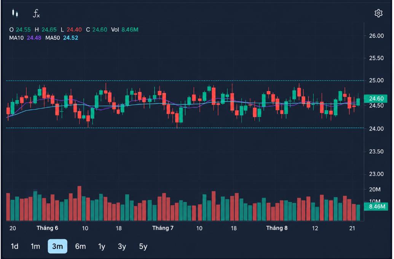394x259 pixels.
Task: Click the date label 20 on time axis
Action: click(x=13, y=228)
